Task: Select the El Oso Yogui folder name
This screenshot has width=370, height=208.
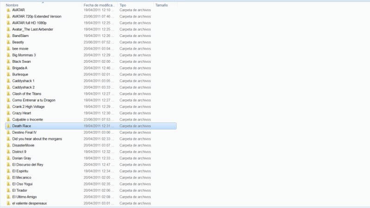Action: 22,184
